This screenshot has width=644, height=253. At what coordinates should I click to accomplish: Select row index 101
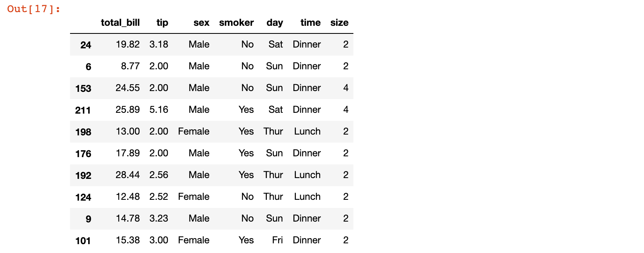point(83,241)
